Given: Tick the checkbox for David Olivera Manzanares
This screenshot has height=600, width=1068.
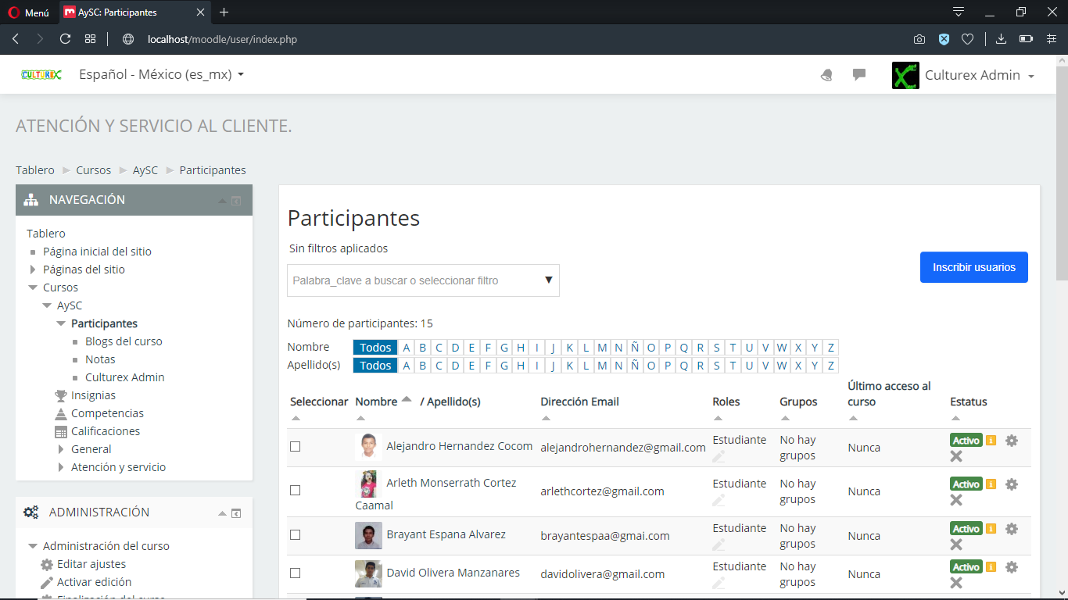Looking at the screenshot, I should (296, 573).
